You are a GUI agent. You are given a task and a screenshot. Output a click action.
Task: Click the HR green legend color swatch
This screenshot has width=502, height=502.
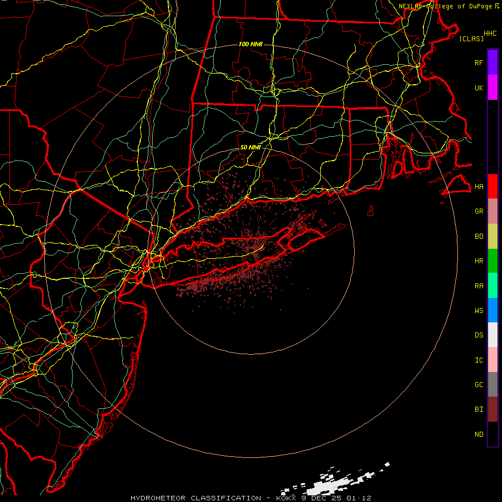point(493,261)
